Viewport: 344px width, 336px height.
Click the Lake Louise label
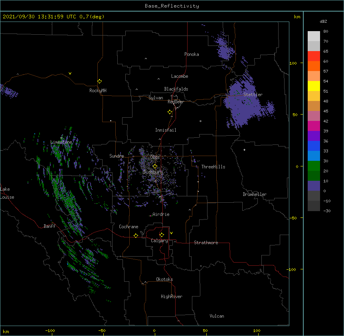(7, 193)
